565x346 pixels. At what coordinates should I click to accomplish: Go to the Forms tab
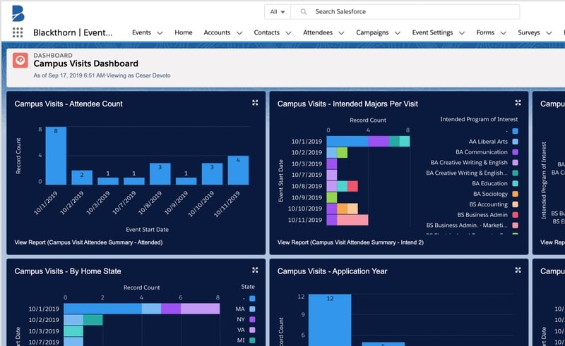click(485, 32)
